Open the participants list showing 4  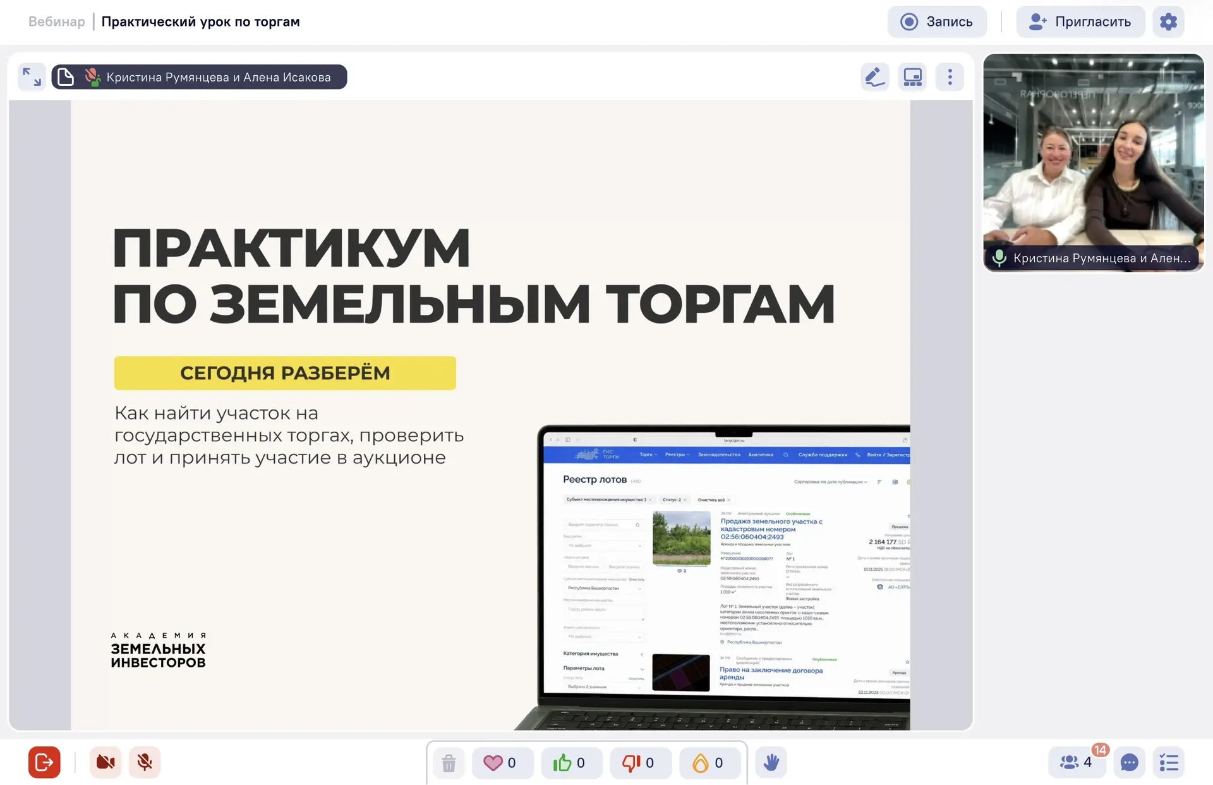pyautogui.click(x=1077, y=762)
